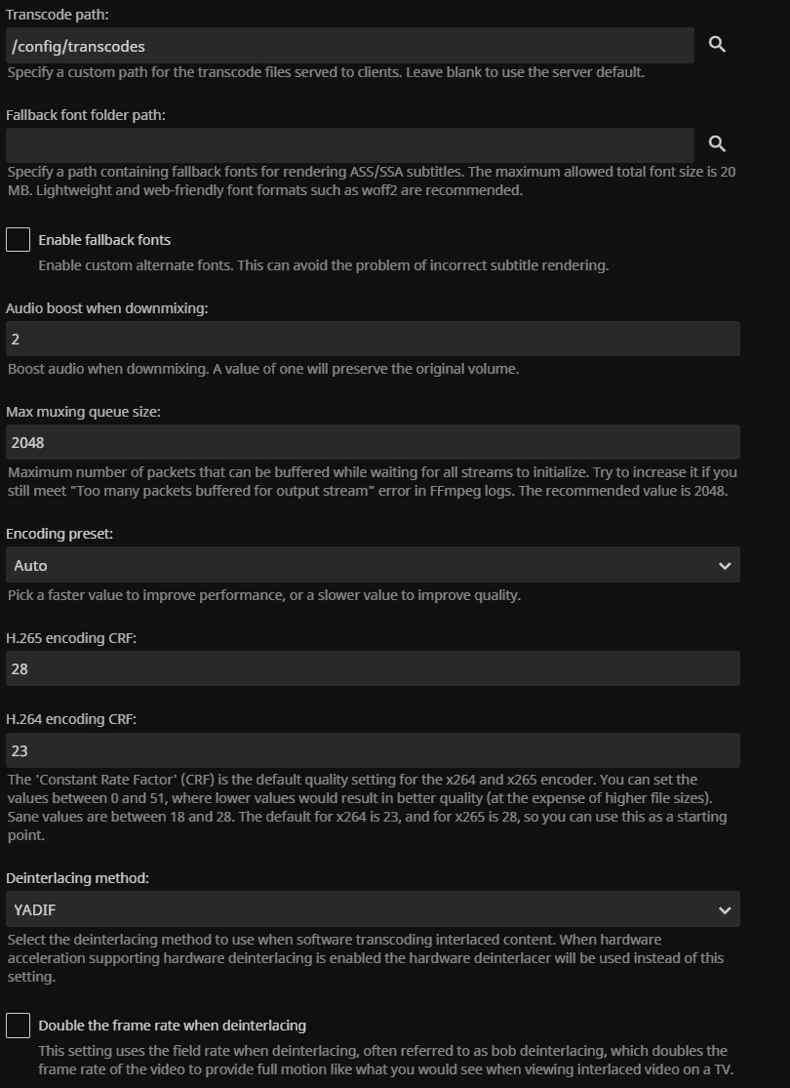Click the "Fallback font folder path:" label
The image size is (790, 1088).
pos(86,115)
